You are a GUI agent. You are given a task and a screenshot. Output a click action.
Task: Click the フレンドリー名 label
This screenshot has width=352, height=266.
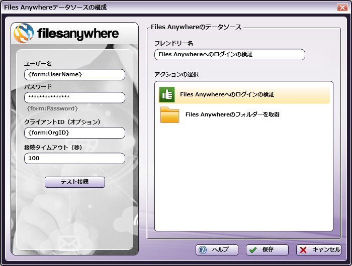click(174, 43)
